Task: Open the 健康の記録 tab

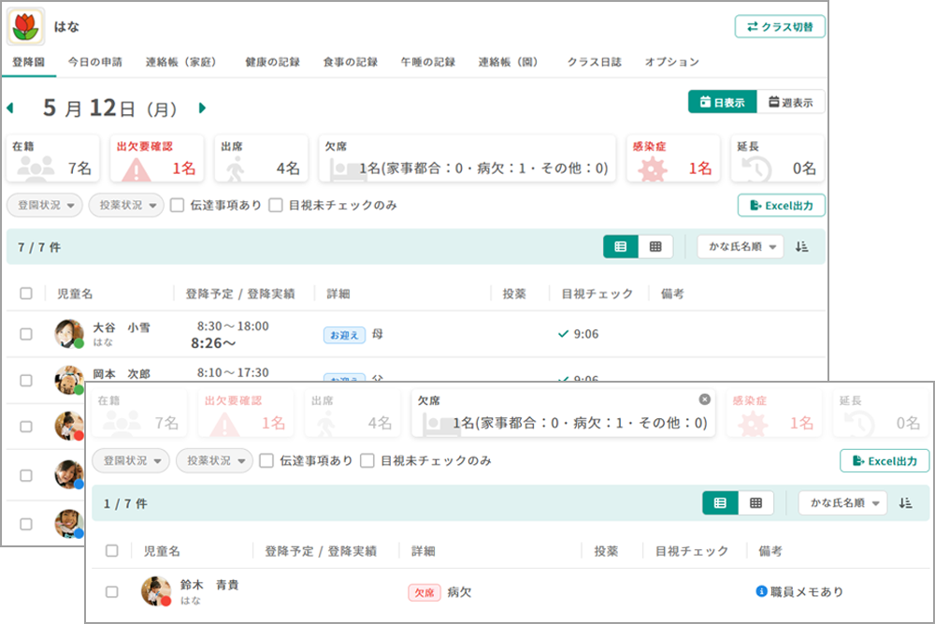Action: (272, 63)
